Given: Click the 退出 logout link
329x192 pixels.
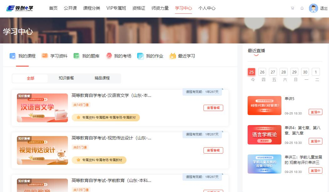Looking at the screenshot, I should pyautogui.click(x=323, y=8).
